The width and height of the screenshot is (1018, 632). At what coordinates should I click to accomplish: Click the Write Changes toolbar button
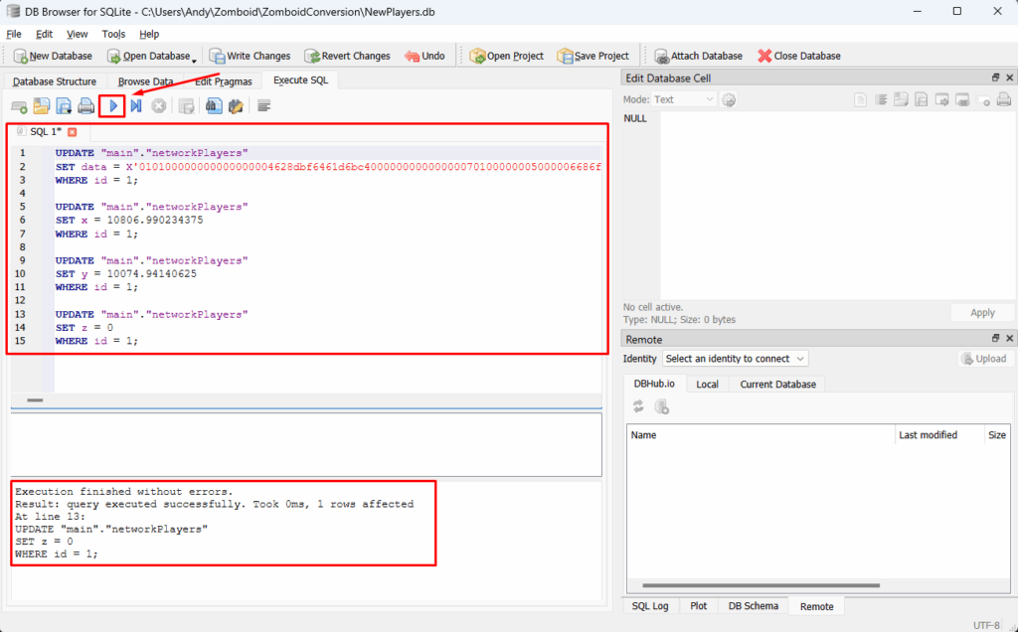[x=251, y=56]
